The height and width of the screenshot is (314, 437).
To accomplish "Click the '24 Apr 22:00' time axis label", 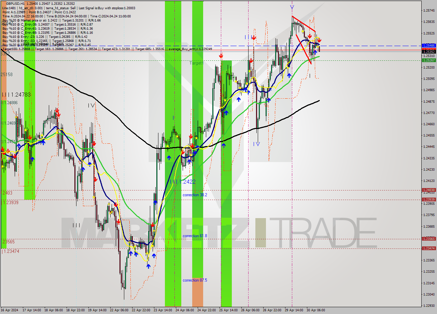I will [207, 310].
